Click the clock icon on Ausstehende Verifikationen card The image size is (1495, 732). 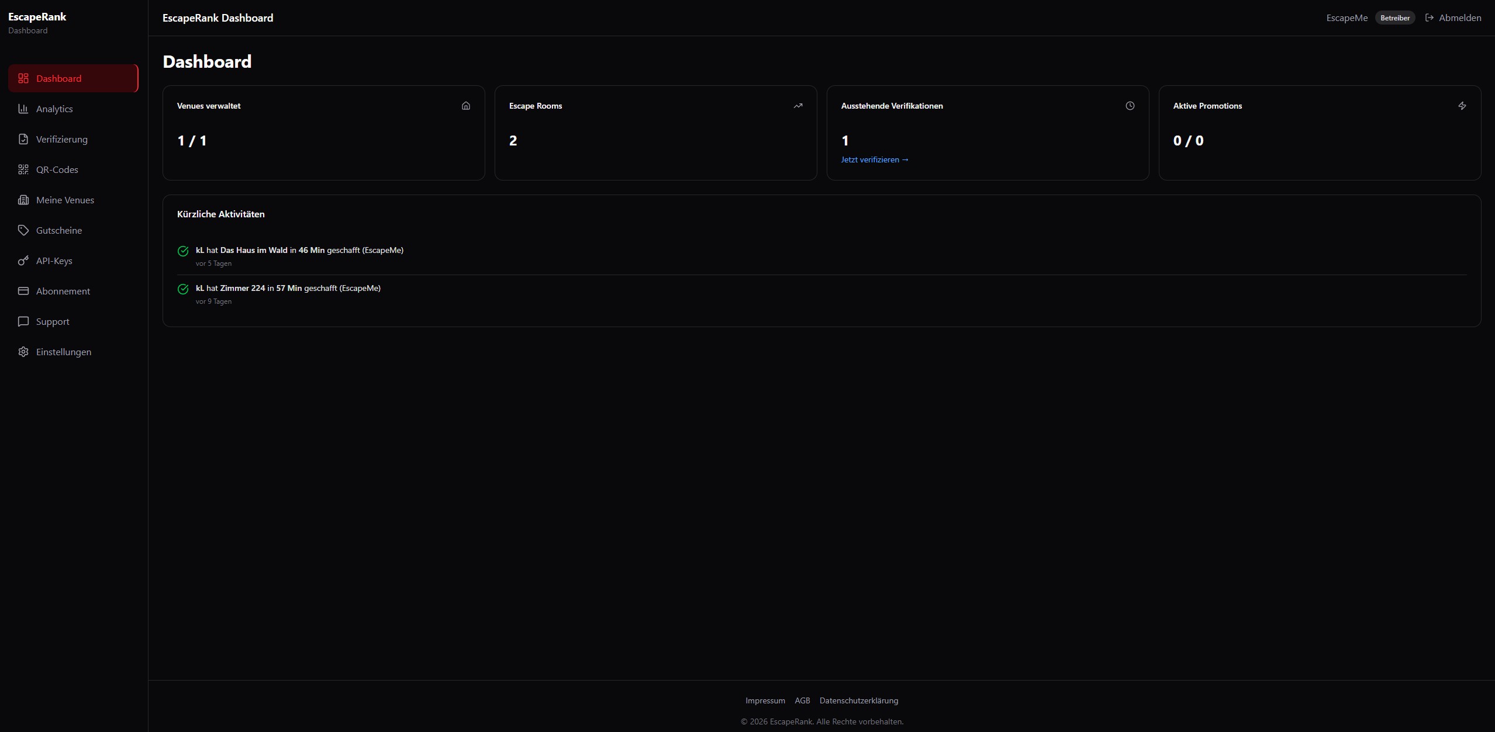[x=1130, y=106]
